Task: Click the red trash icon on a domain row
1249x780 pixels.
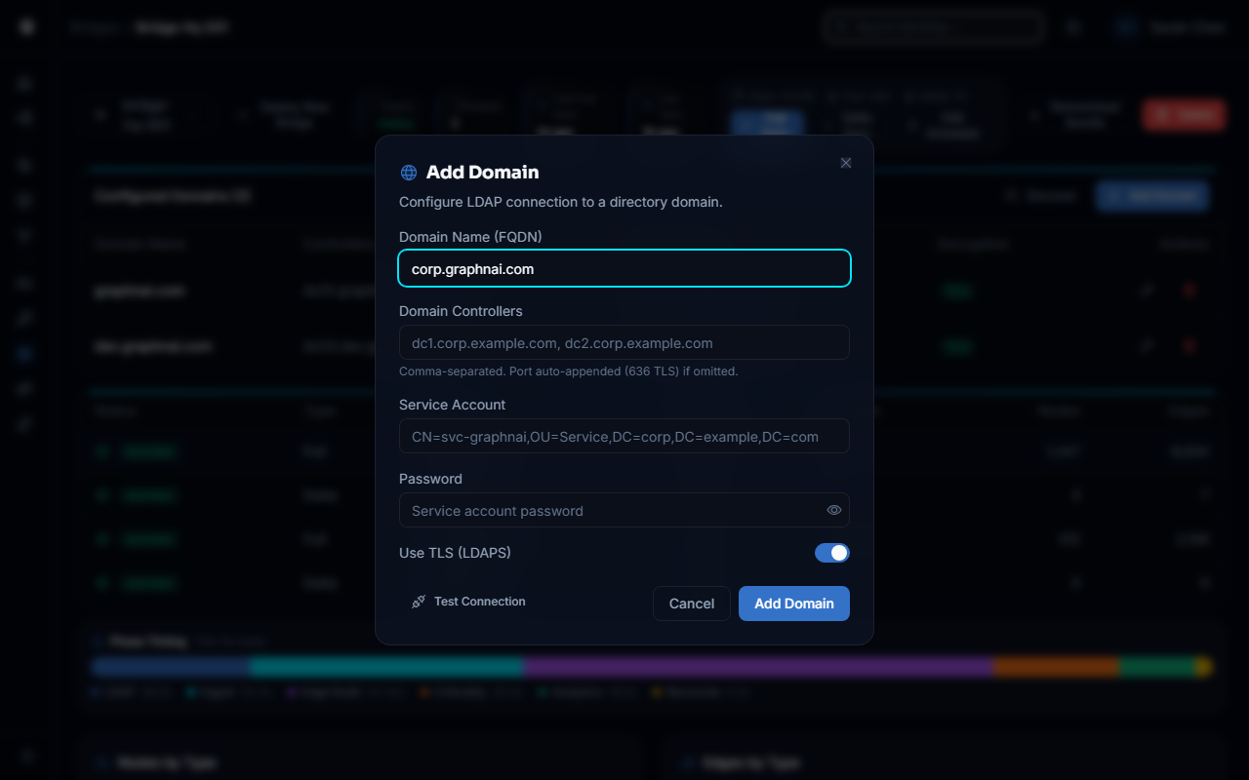Action: click(1189, 291)
